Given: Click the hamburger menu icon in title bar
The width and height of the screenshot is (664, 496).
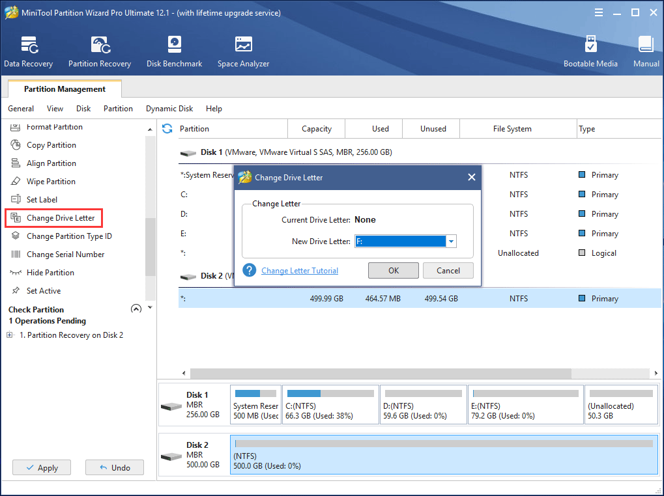Looking at the screenshot, I should tap(598, 12).
